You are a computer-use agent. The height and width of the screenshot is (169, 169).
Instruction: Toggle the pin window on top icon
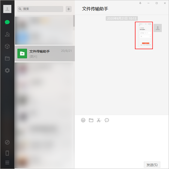tap(140, 3)
